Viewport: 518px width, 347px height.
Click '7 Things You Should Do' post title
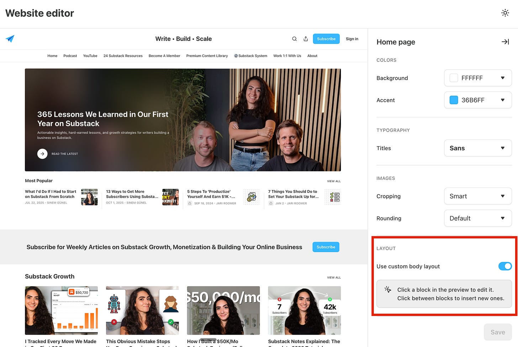pyautogui.click(x=293, y=194)
